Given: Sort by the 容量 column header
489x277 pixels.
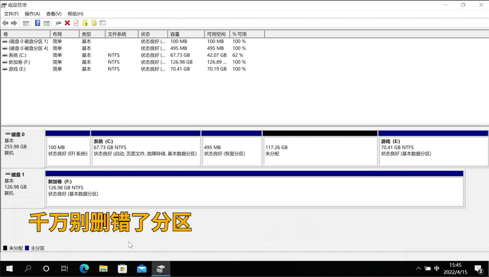Looking at the screenshot, I should (186, 34).
